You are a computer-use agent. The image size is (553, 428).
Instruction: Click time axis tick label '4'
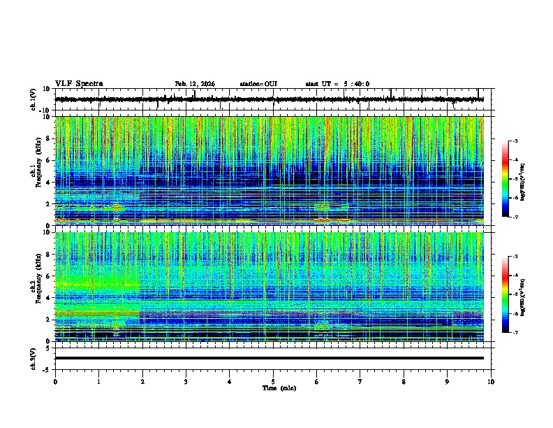(230, 382)
